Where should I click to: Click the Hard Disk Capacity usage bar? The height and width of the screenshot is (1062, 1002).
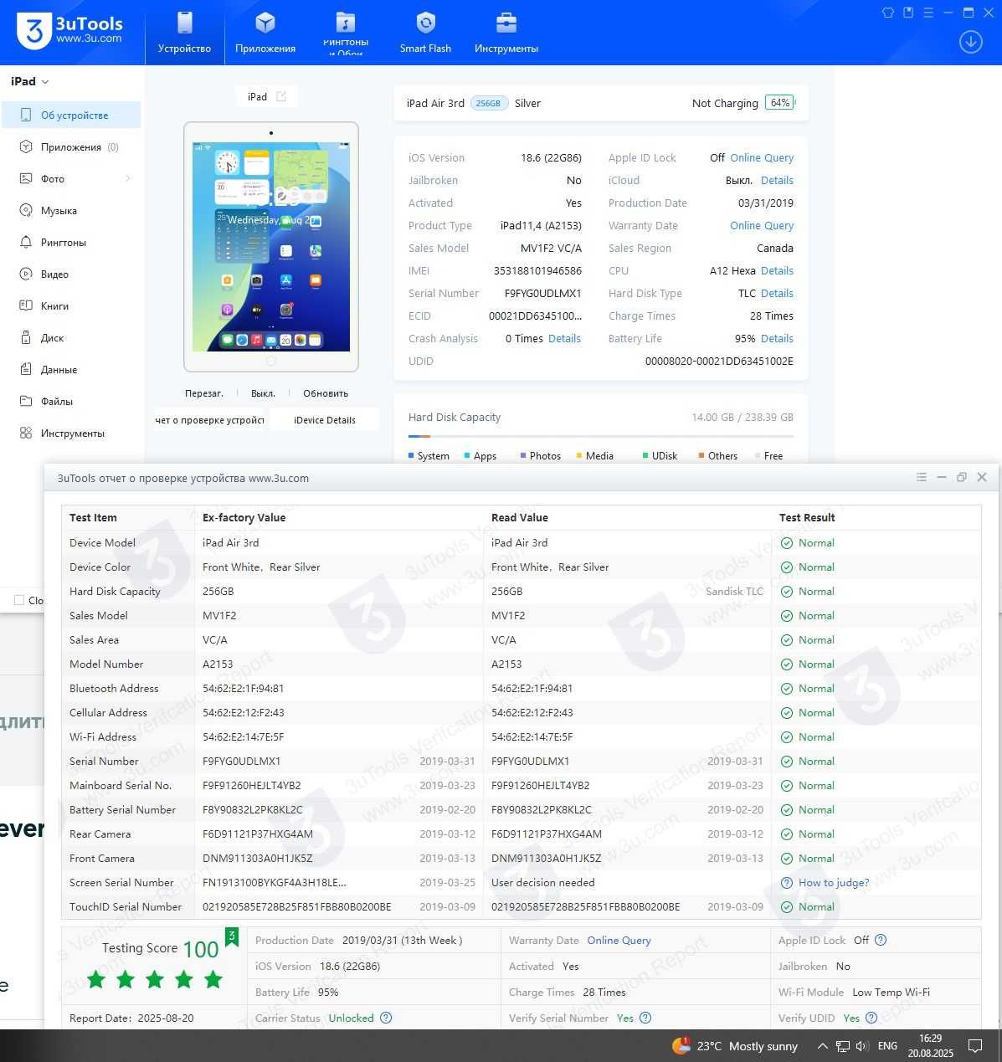[601, 436]
